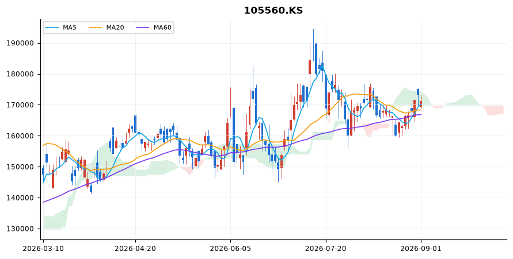Select the MA60 legend label
Viewport: 513px width, 259px height.
pyautogui.click(x=162, y=28)
